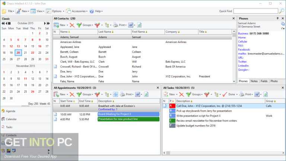286x161 pixels.
Task: Select task Update budget numbers for 2016
Action: click(196, 126)
